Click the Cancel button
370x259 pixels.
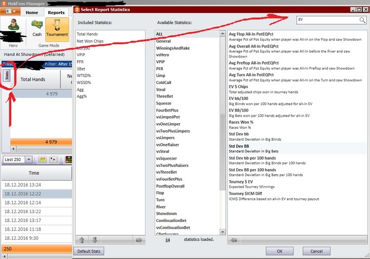[x=317, y=251]
